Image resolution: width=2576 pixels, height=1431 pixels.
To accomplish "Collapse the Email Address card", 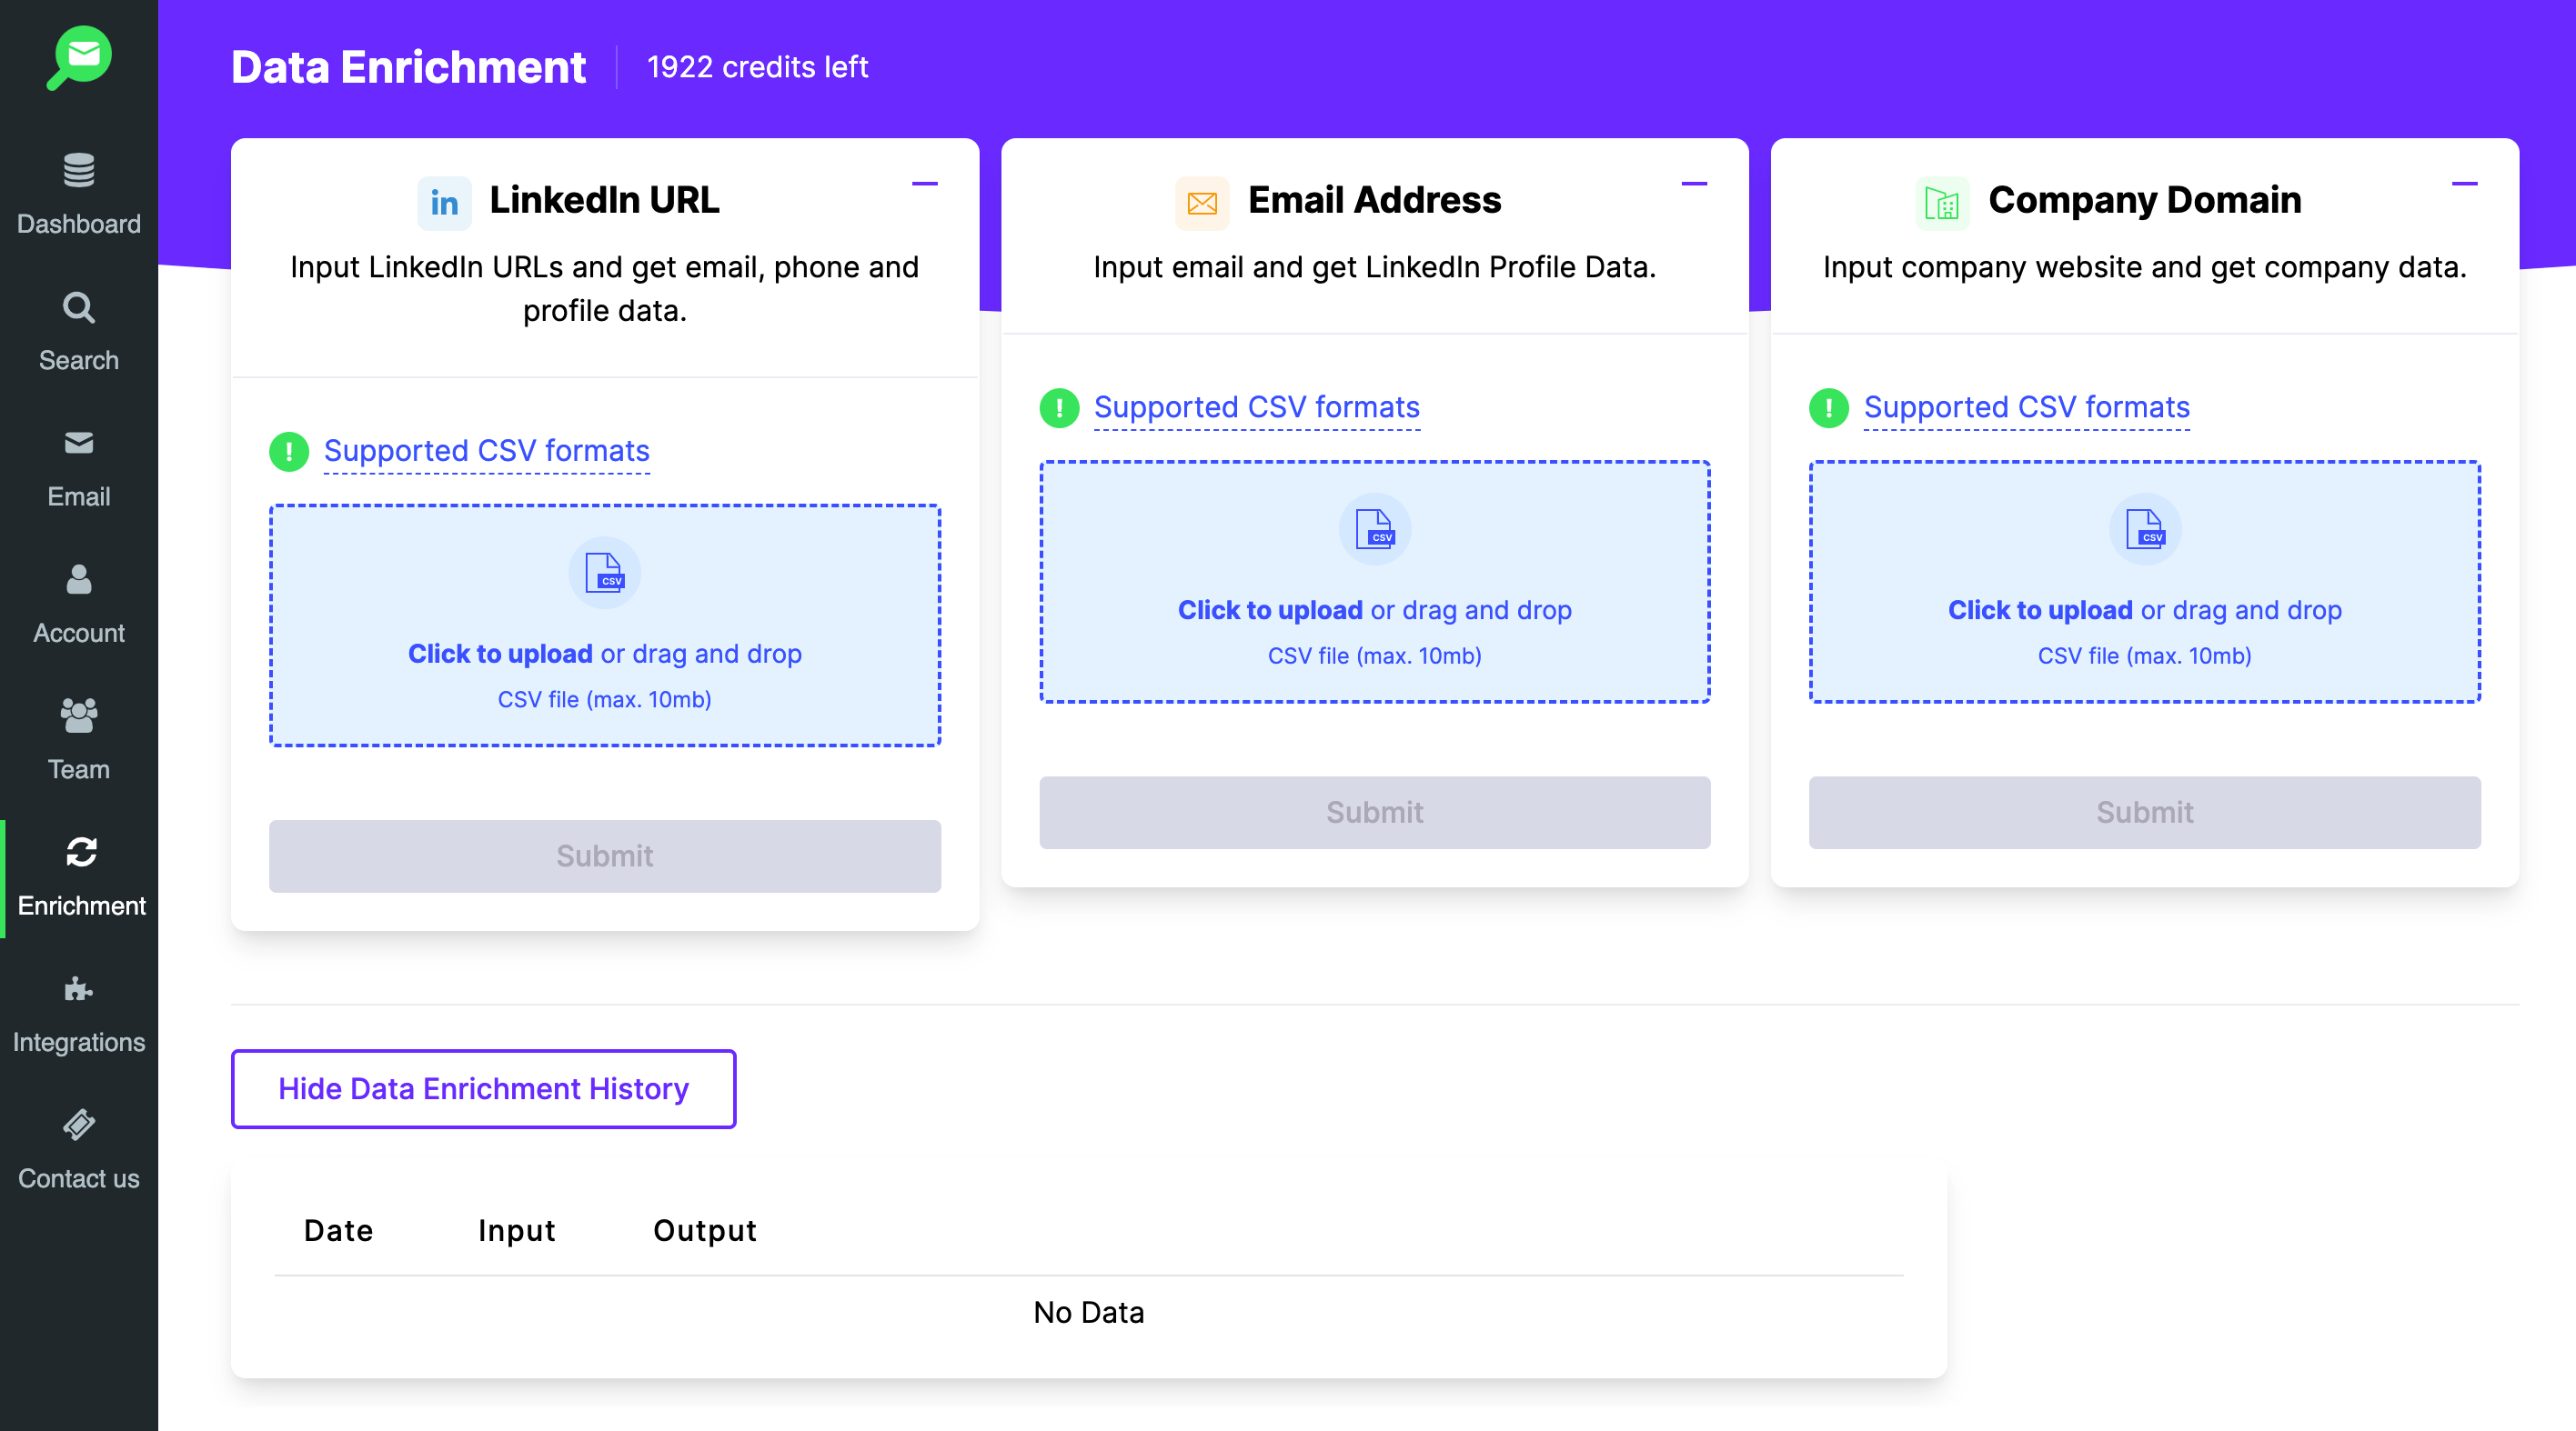I will click(1693, 184).
